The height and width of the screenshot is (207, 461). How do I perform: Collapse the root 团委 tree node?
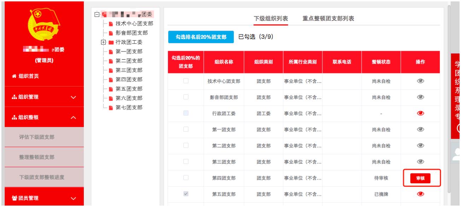(x=97, y=15)
